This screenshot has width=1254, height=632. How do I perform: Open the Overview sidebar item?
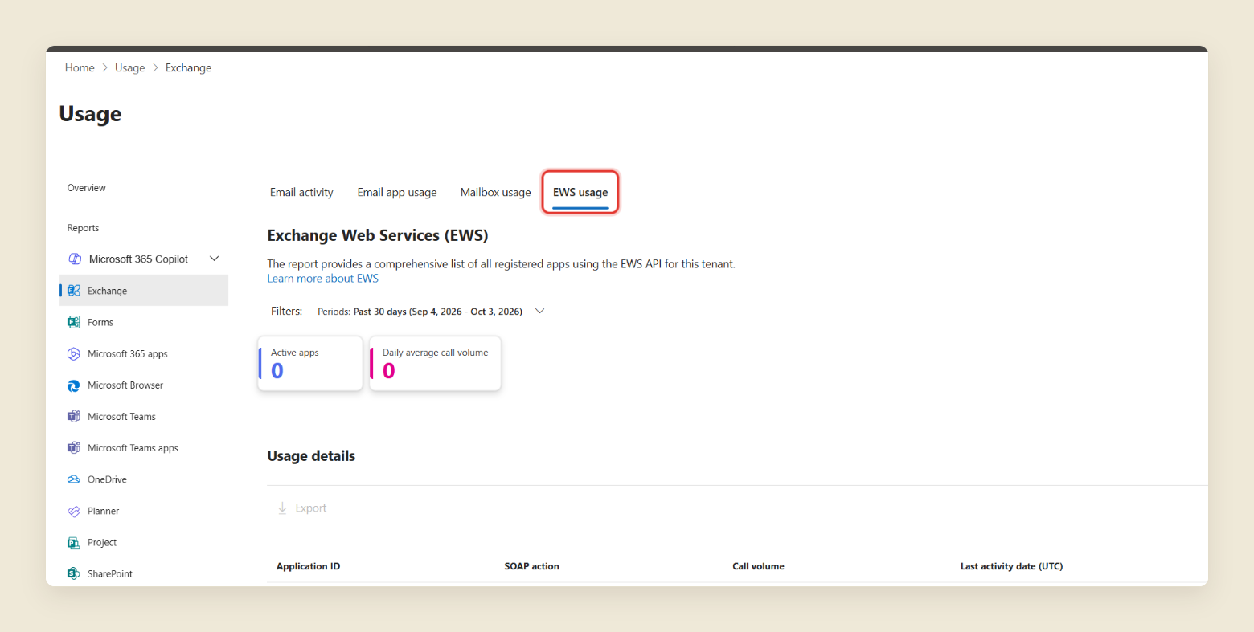(x=87, y=188)
